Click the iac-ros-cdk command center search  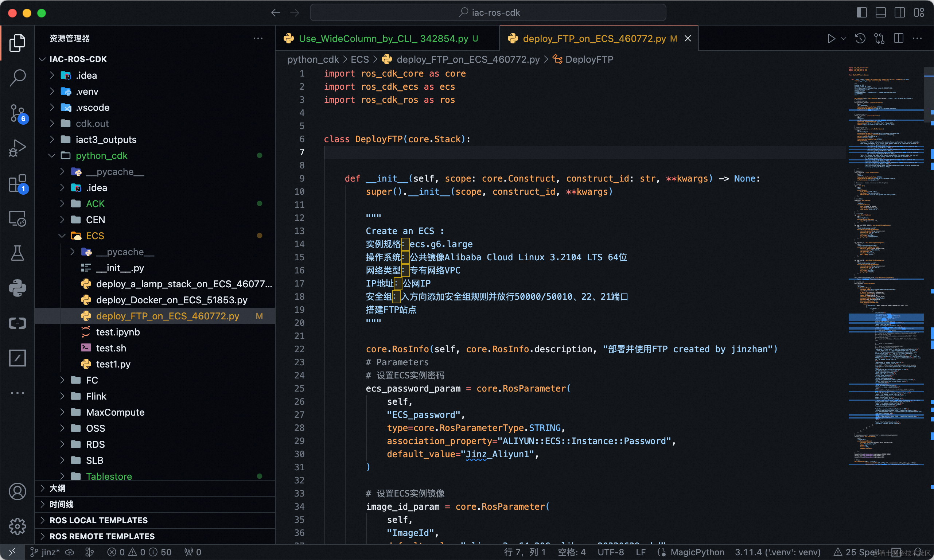point(488,12)
